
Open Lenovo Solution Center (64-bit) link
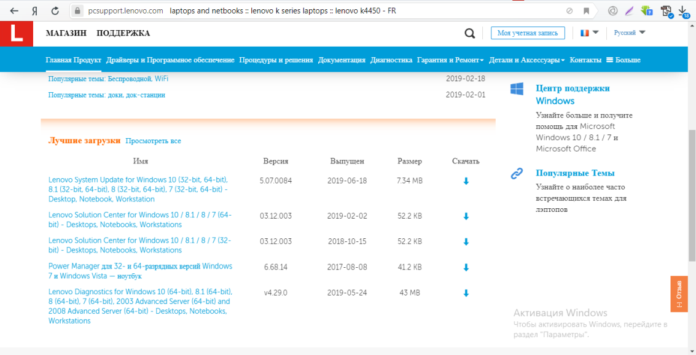(x=140, y=220)
